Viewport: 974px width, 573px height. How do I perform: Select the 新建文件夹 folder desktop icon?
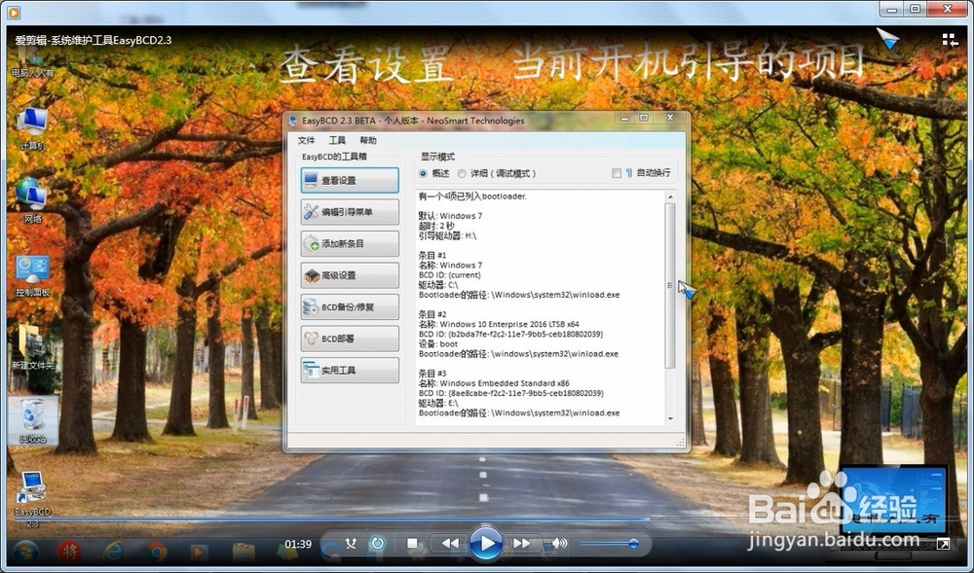click(x=32, y=347)
